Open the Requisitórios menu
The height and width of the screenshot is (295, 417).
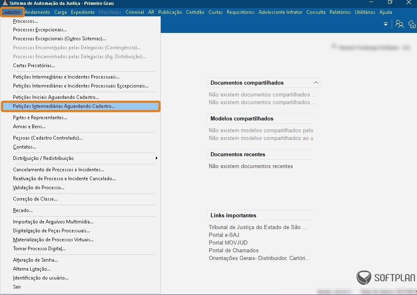(x=240, y=12)
